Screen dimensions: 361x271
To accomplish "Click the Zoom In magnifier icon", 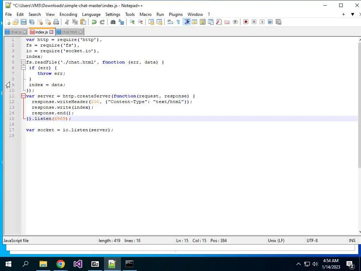I will point(132,22).
